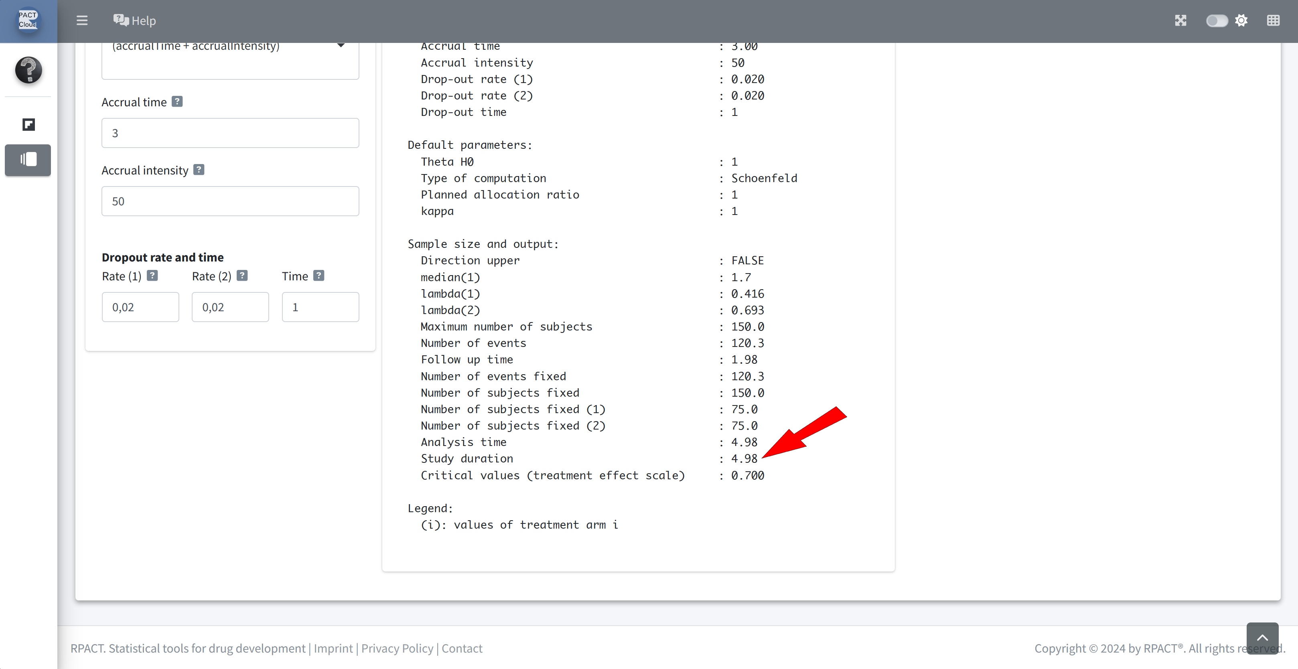Click the Contact footer link
Viewport: 1298px width, 669px height.
point(462,648)
